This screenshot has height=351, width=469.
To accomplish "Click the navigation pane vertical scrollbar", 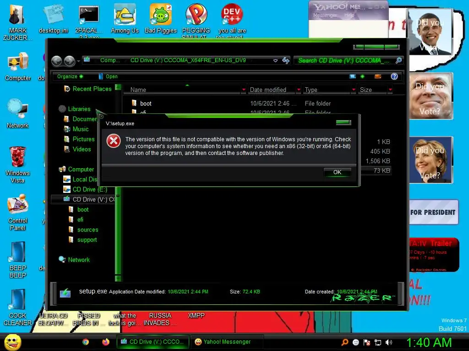I will coord(118,183).
